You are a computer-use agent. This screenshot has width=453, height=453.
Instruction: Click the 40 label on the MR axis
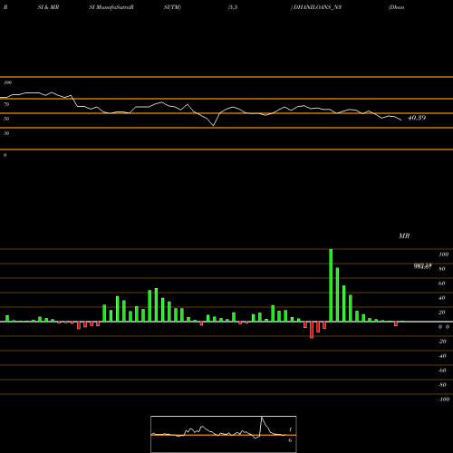[442, 298]
